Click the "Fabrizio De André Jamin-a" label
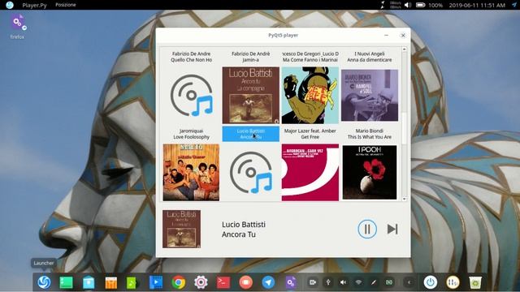This screenshot has height=292, width=520. click(251, 57)
